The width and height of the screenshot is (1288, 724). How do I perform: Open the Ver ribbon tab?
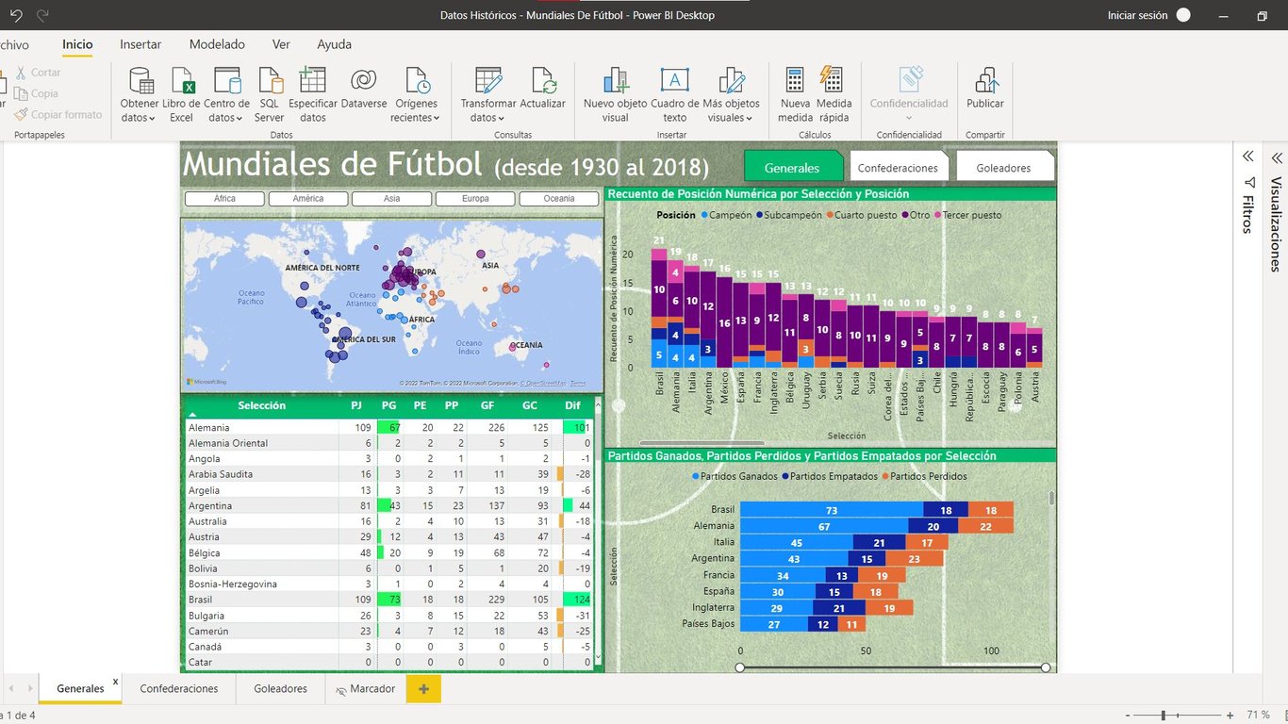(x=281, y=44)
